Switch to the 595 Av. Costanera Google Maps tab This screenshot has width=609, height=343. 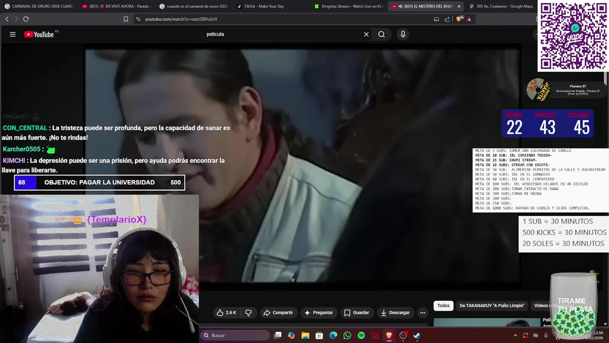pos(501,6)
